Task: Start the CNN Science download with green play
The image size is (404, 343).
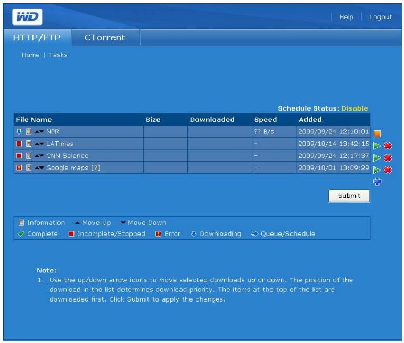Action: click(377, 157)
